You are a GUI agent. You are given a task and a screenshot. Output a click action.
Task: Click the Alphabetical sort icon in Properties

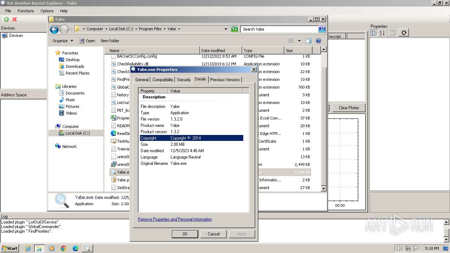click(382, 33)
